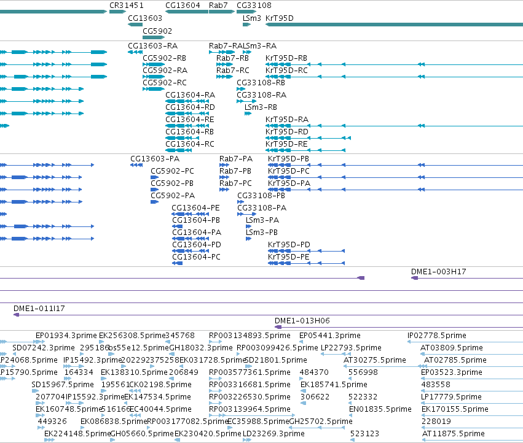Screen dimensions: 523x443
Task: Select the Rab7-PA protein label
Action: pyautogui.click(x=236, y=158)
